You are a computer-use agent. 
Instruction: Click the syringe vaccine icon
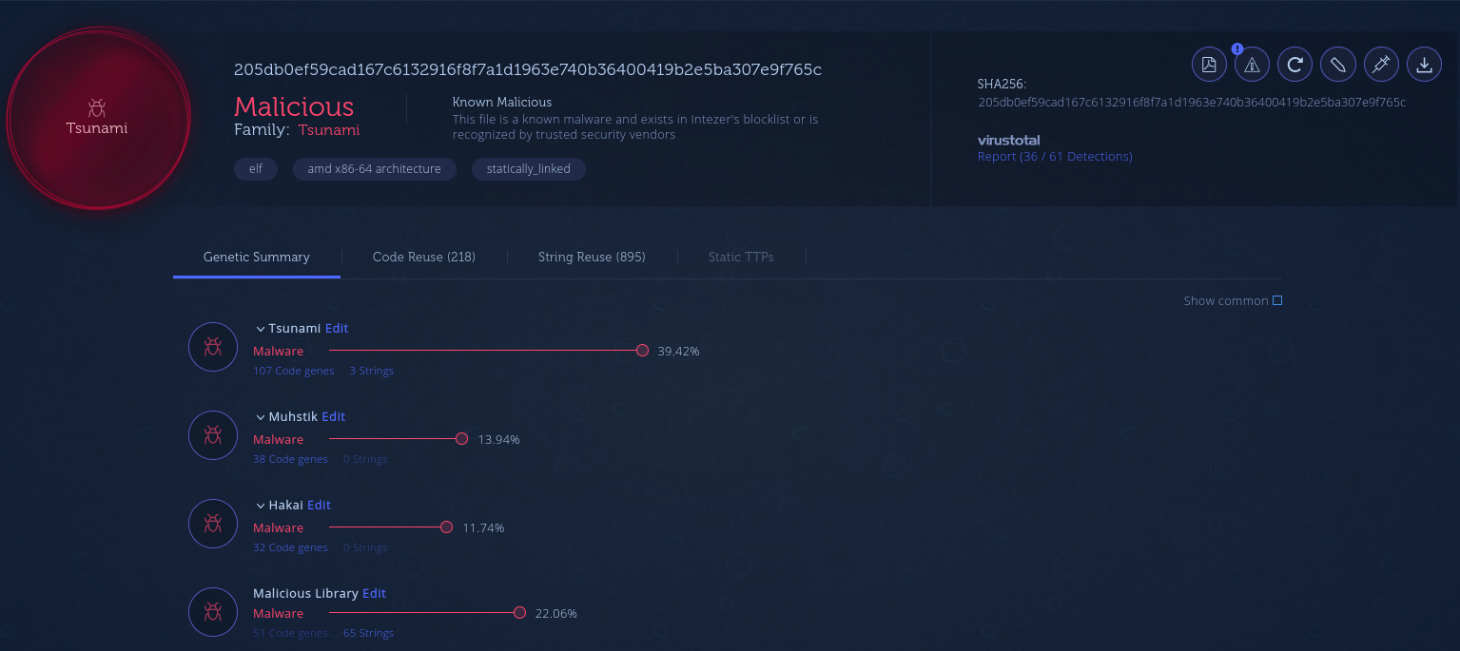(x=1380, y=65)
